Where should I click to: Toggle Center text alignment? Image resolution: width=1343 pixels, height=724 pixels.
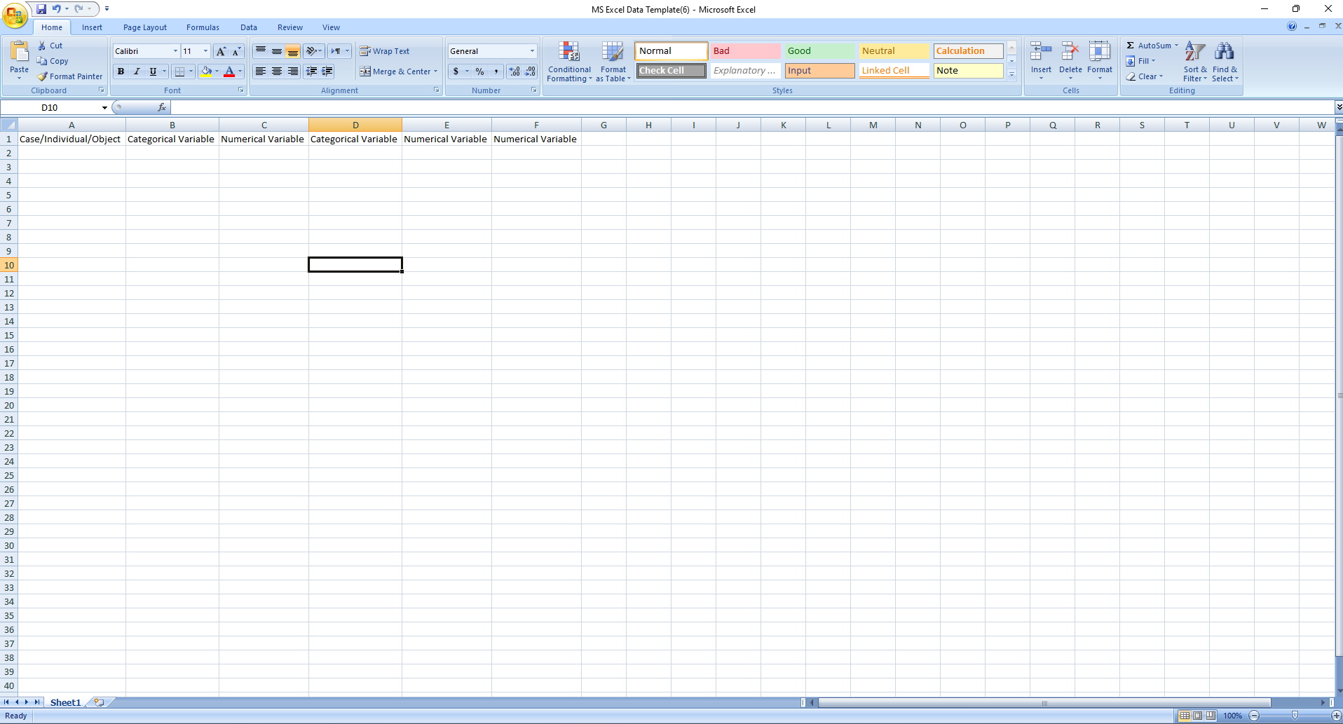point(277,71)
